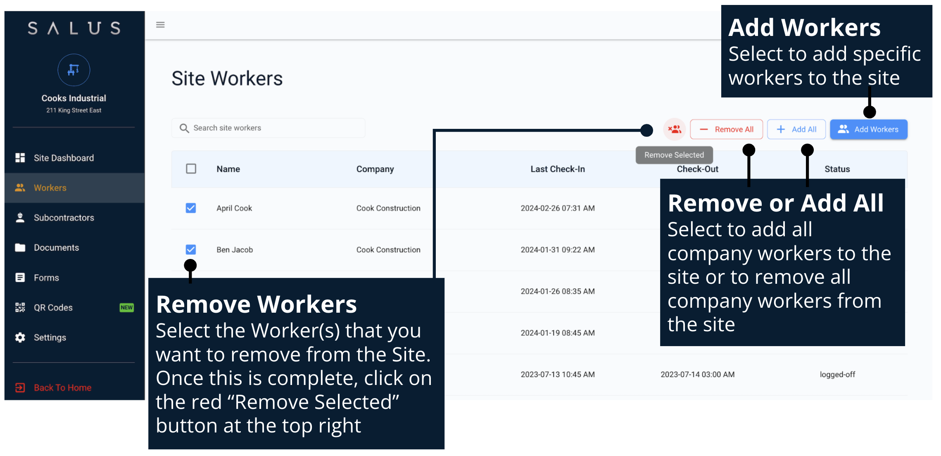Screen dimensions: 941x456
Task: Open the Site Dashboard from the sidebar
Action: click(64, 158)
